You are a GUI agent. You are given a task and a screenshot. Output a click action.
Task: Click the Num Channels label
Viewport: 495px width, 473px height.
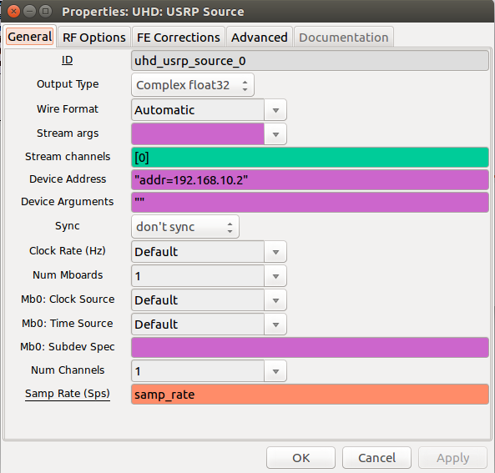(68, 370)
